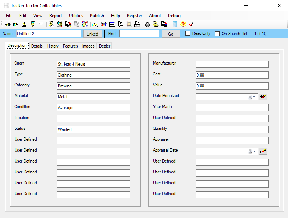Click into the Find text field

[139, 34]
